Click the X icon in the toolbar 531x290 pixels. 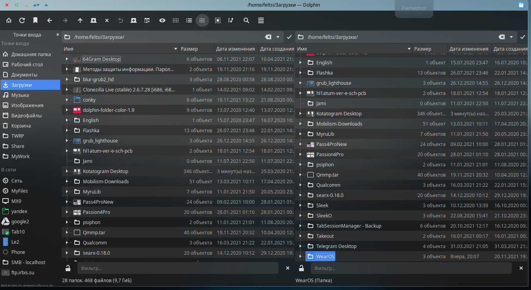click(x=107, y=20)
